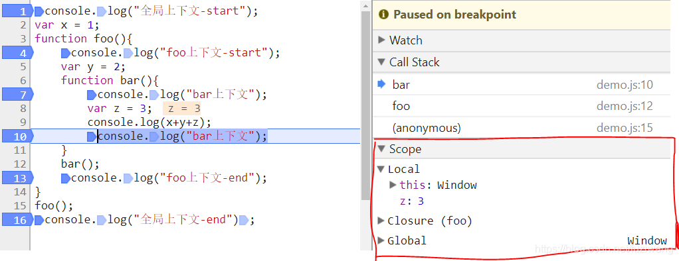This screenshot has width=679, height=261.
Task: Expand the Global scope
Action: click(x=381, y=240)
